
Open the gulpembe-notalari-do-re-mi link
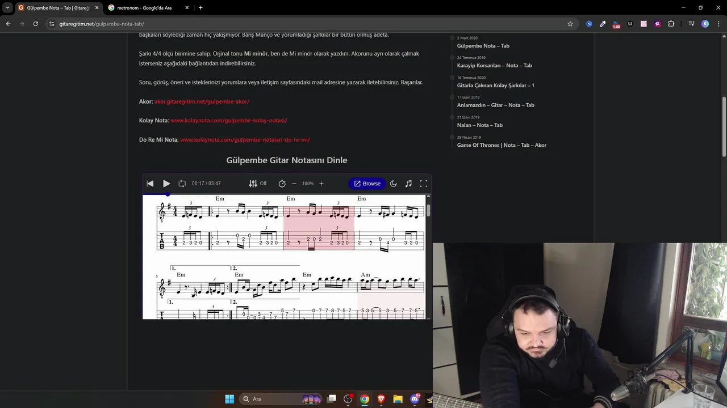tap(245, 139)
